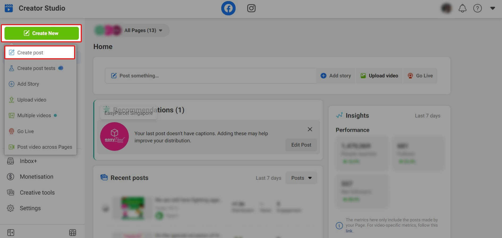Open the notifications bell

[462, 8]
